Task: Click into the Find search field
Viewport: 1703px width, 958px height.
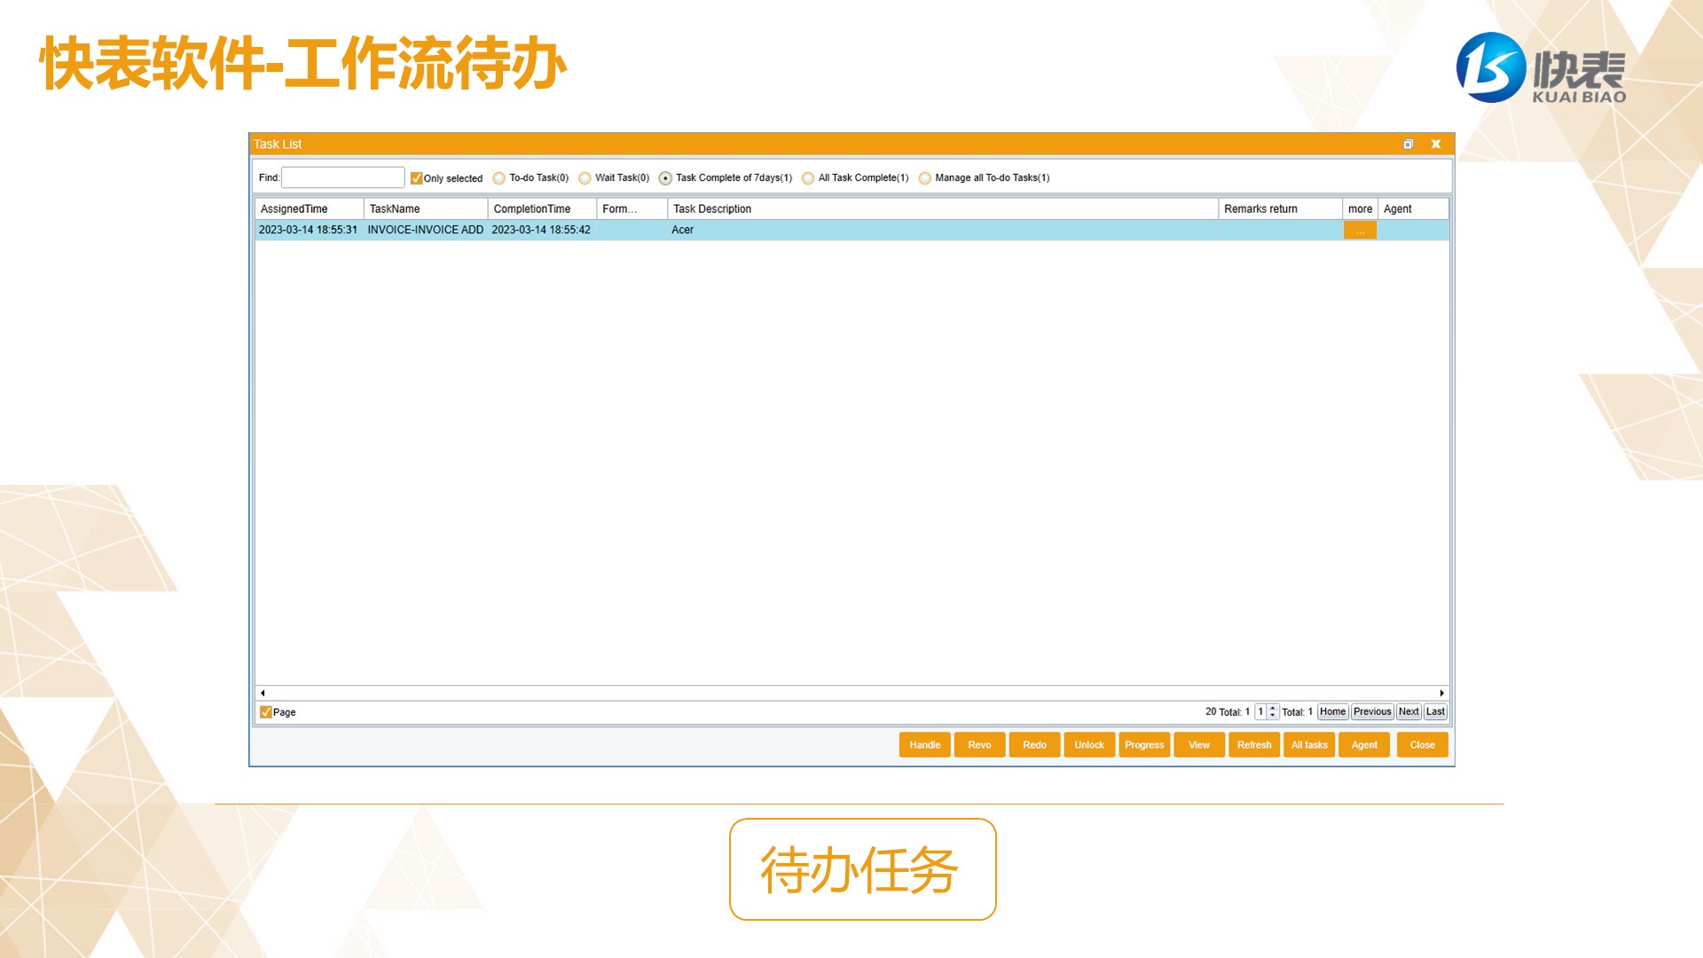Action: [342, 177]
